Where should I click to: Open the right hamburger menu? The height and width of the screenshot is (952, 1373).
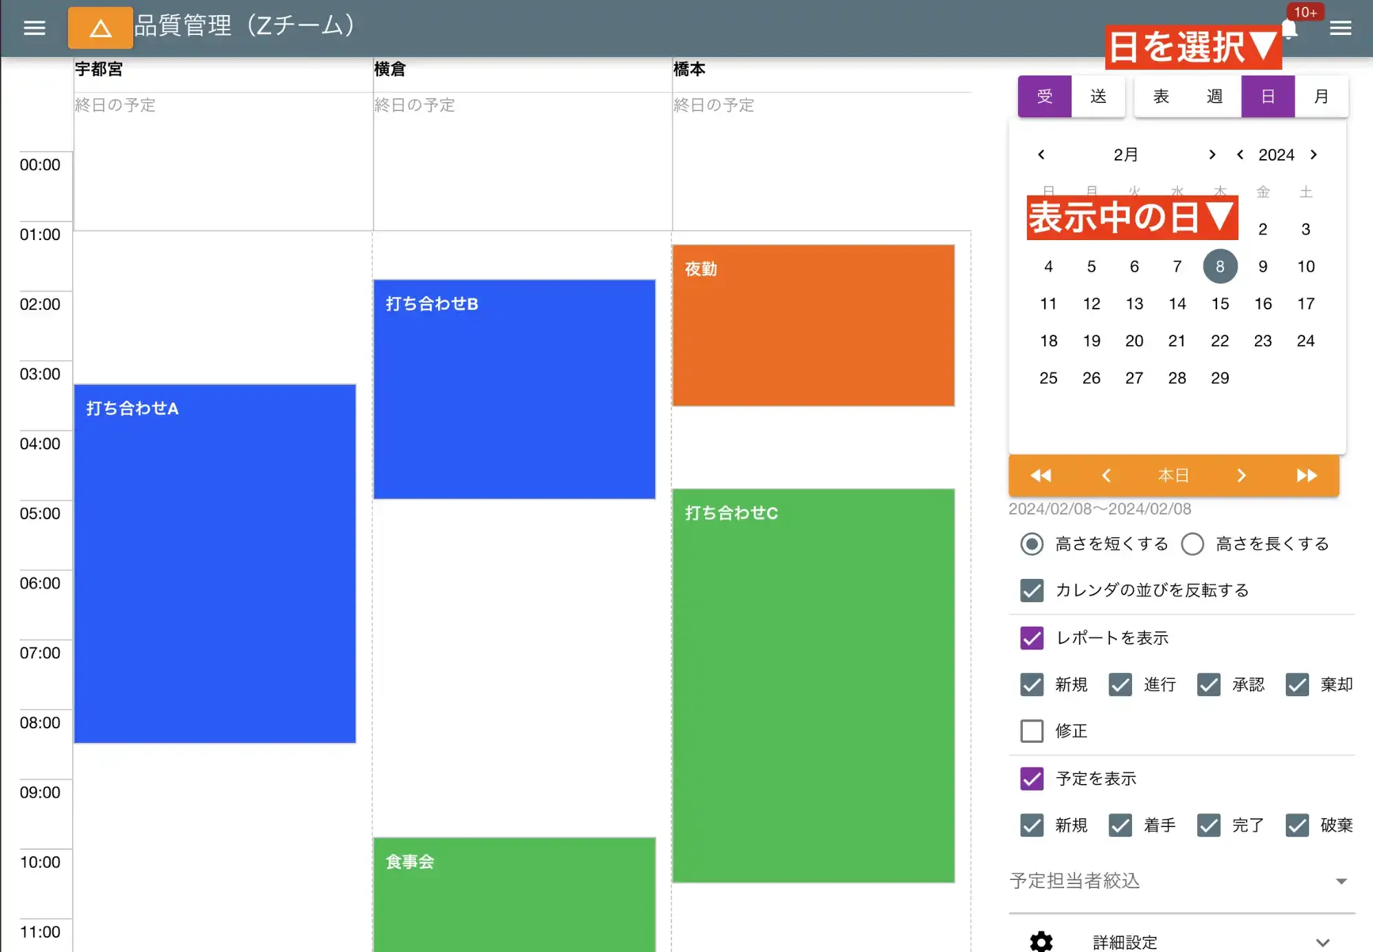click(x=1339, y=28)
